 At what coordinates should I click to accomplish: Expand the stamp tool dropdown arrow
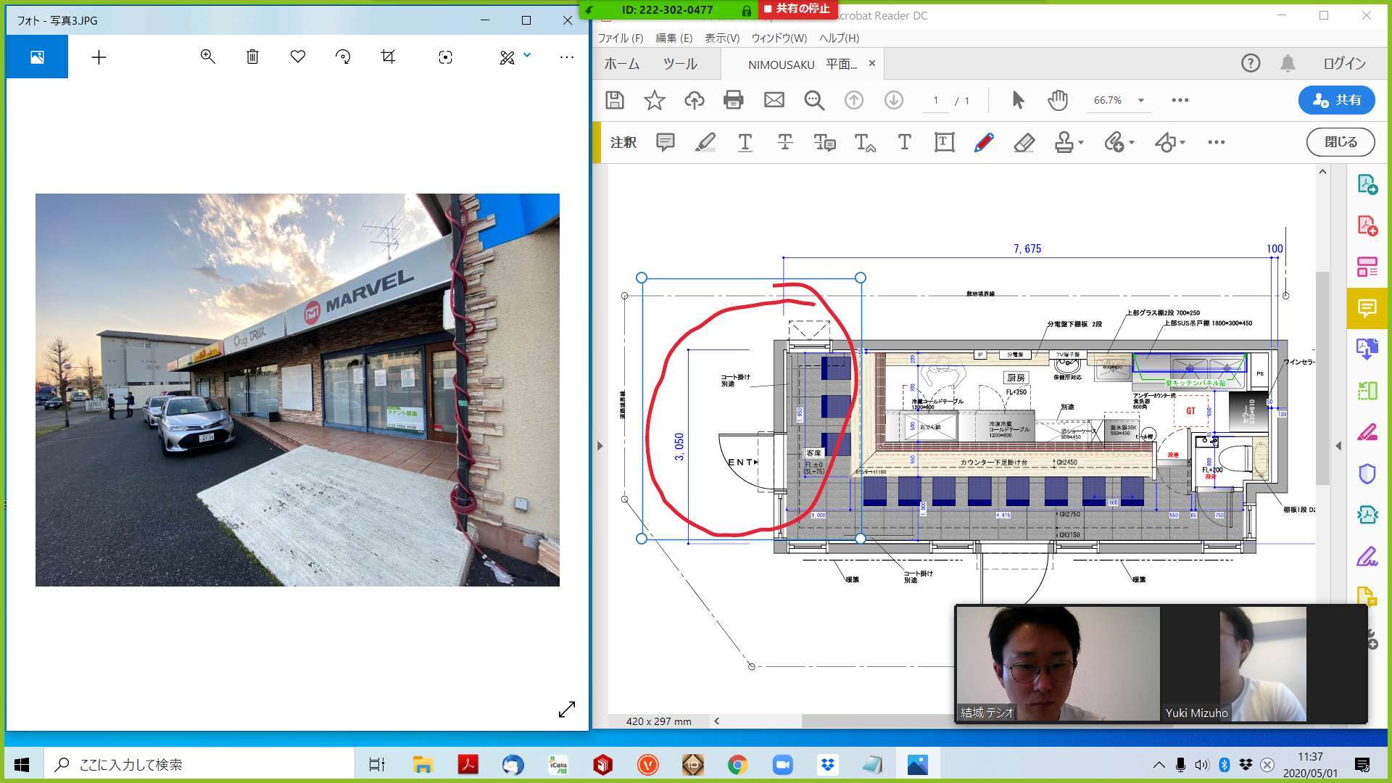(x=1081, y=143)
